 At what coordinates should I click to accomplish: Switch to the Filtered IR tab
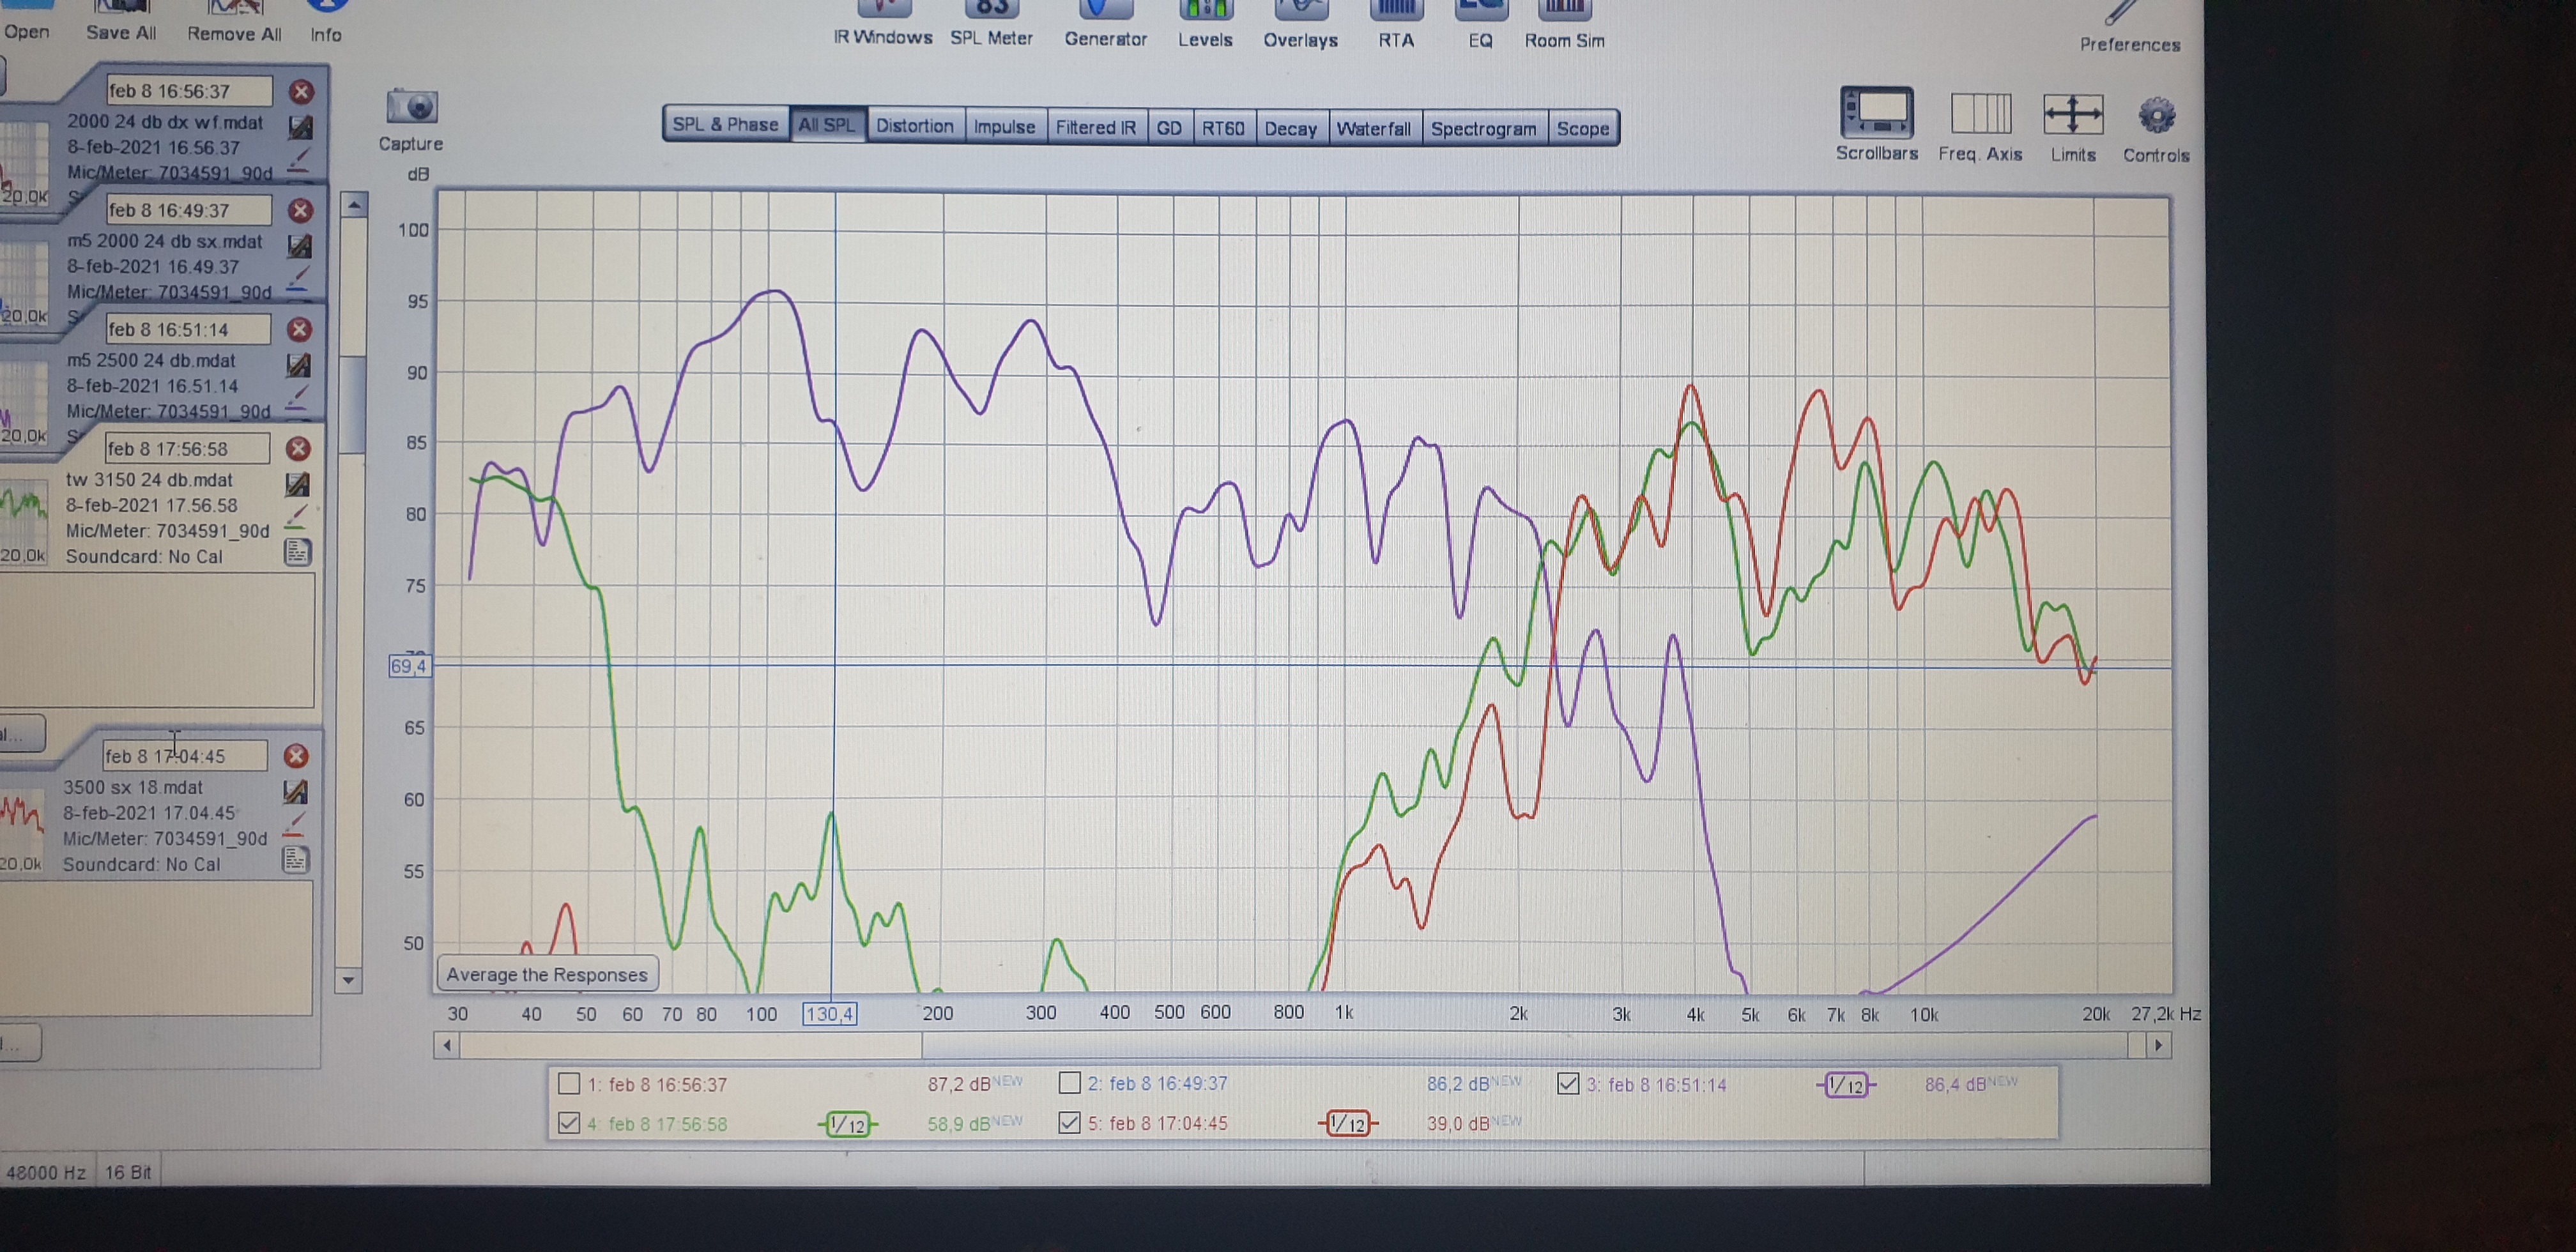pyautogui.click(x=1096, y=127)
